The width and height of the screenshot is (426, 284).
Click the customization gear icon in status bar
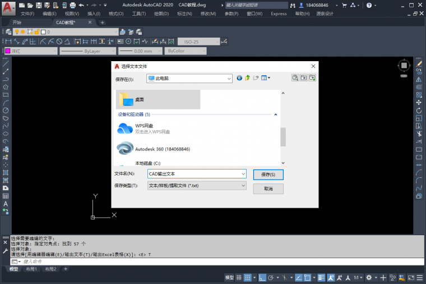tap(369, 278)
